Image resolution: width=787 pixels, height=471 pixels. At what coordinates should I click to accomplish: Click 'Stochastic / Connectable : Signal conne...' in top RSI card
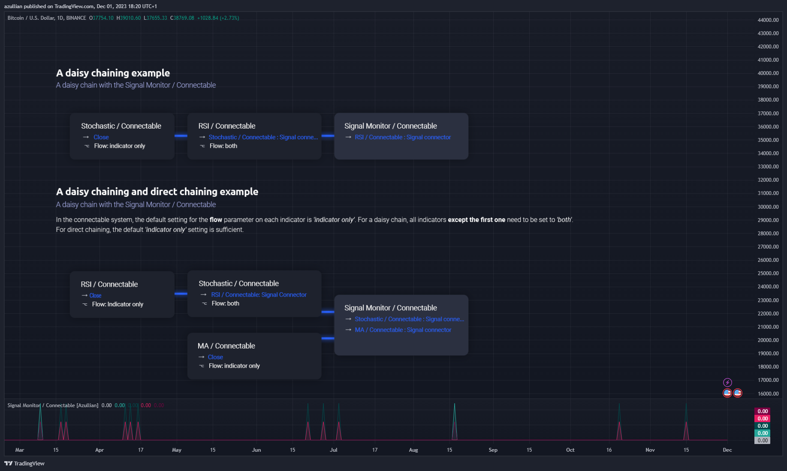click(x=263, y=137)
